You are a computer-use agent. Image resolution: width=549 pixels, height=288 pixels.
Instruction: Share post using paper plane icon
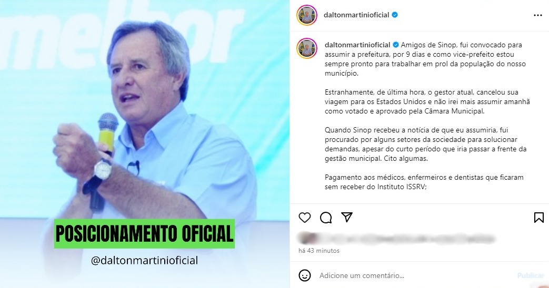[x=347, y=217]
